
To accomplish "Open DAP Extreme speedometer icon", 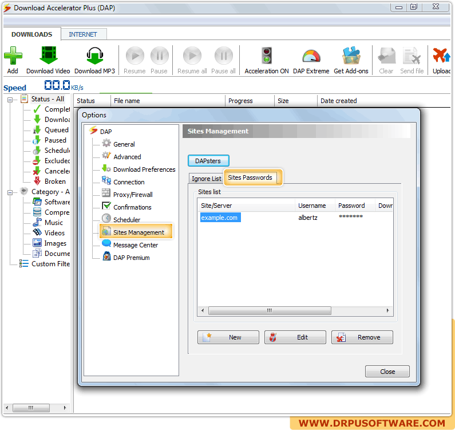I will (311, 56).
